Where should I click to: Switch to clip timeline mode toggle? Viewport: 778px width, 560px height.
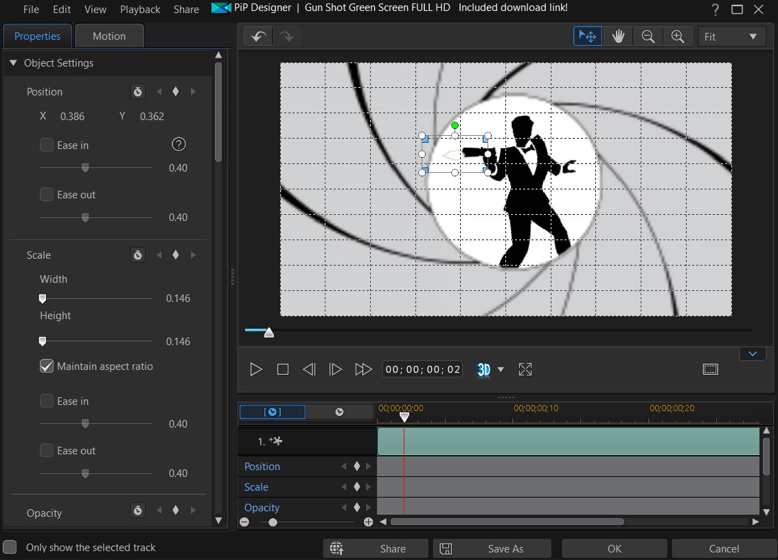[x=273, y=412]
